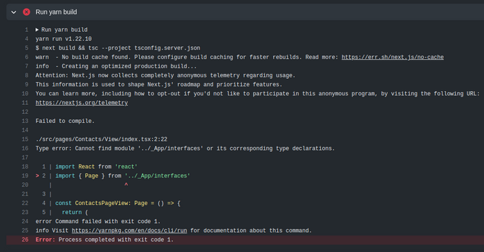
Task: Click the Type error message line
Action: point(185,148)
